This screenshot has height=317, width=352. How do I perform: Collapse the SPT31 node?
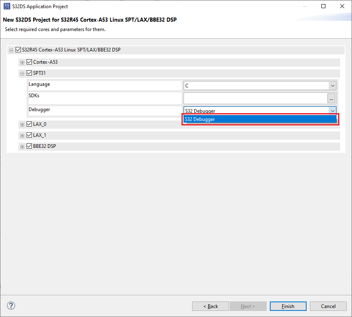pos(22,74)
